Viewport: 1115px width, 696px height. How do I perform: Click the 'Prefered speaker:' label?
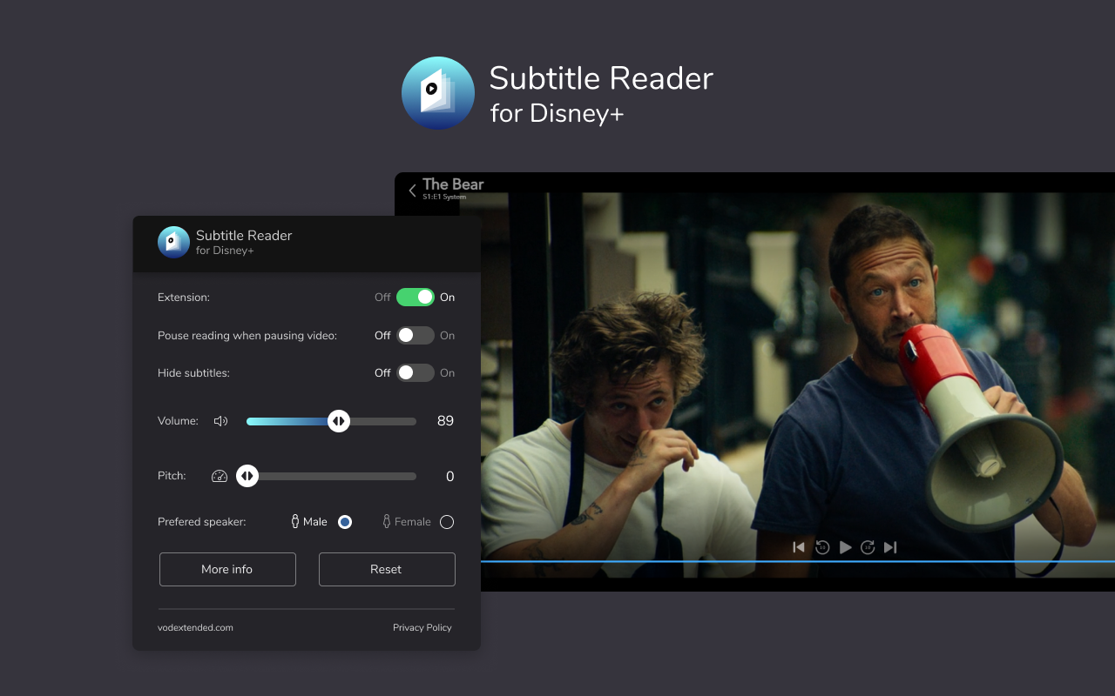click(202, 522)
